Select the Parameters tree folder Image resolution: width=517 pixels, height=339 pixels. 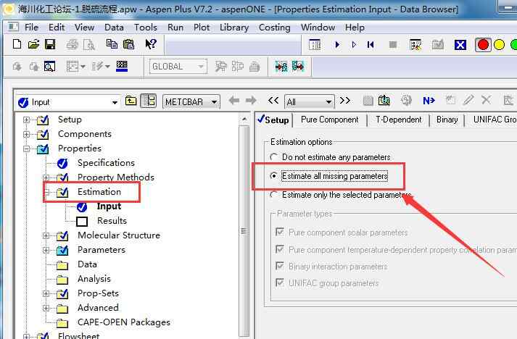pyautogui.click(x=102, y=250)
